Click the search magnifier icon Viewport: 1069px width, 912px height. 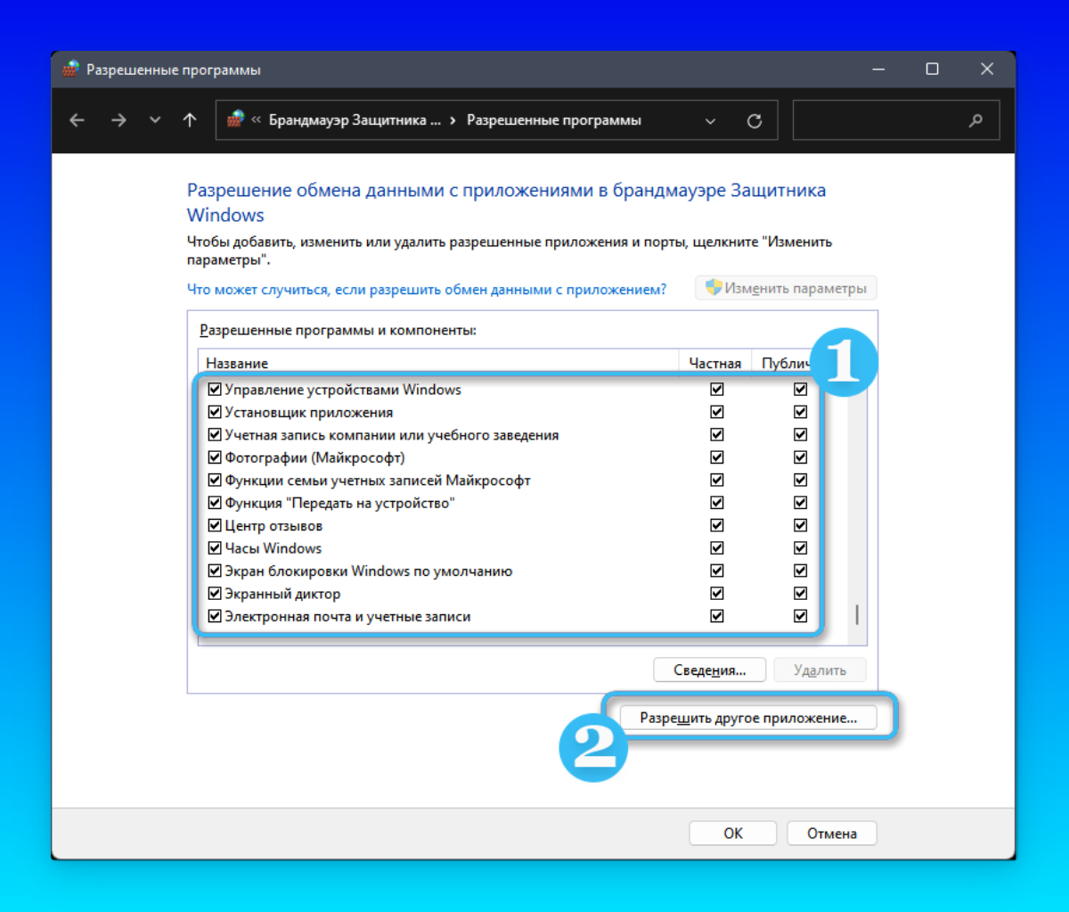point(975,120)
